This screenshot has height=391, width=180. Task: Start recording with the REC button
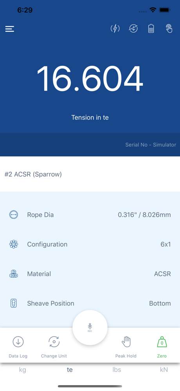click(x=90, y=327)
